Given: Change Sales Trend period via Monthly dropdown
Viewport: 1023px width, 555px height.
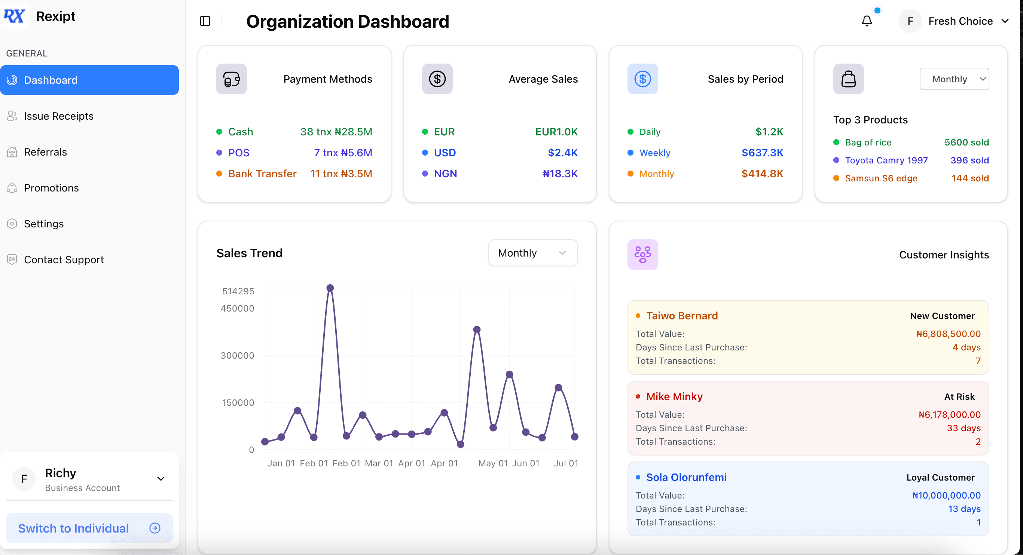Looking at the screenshot, I should (532, 253).
